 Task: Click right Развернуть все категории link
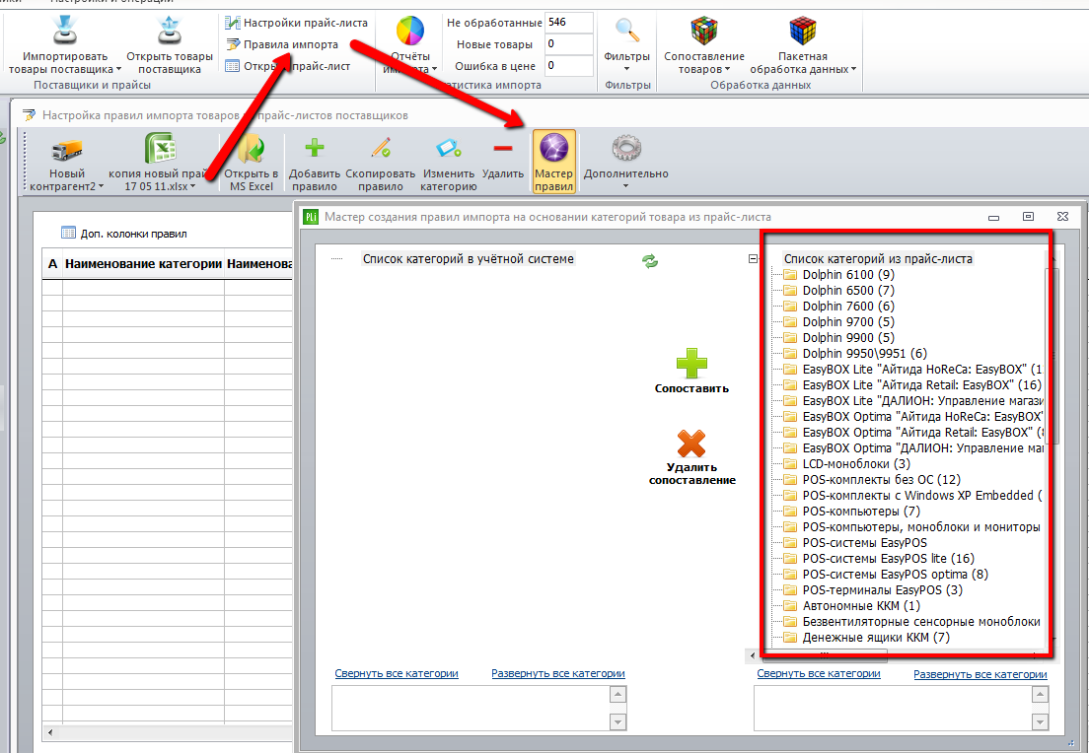point(980,674)
